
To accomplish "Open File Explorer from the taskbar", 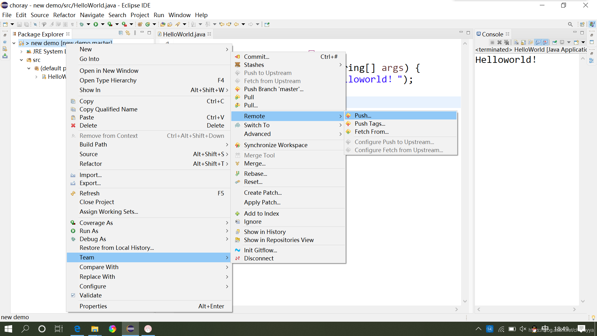I will (x=95, y=329).
